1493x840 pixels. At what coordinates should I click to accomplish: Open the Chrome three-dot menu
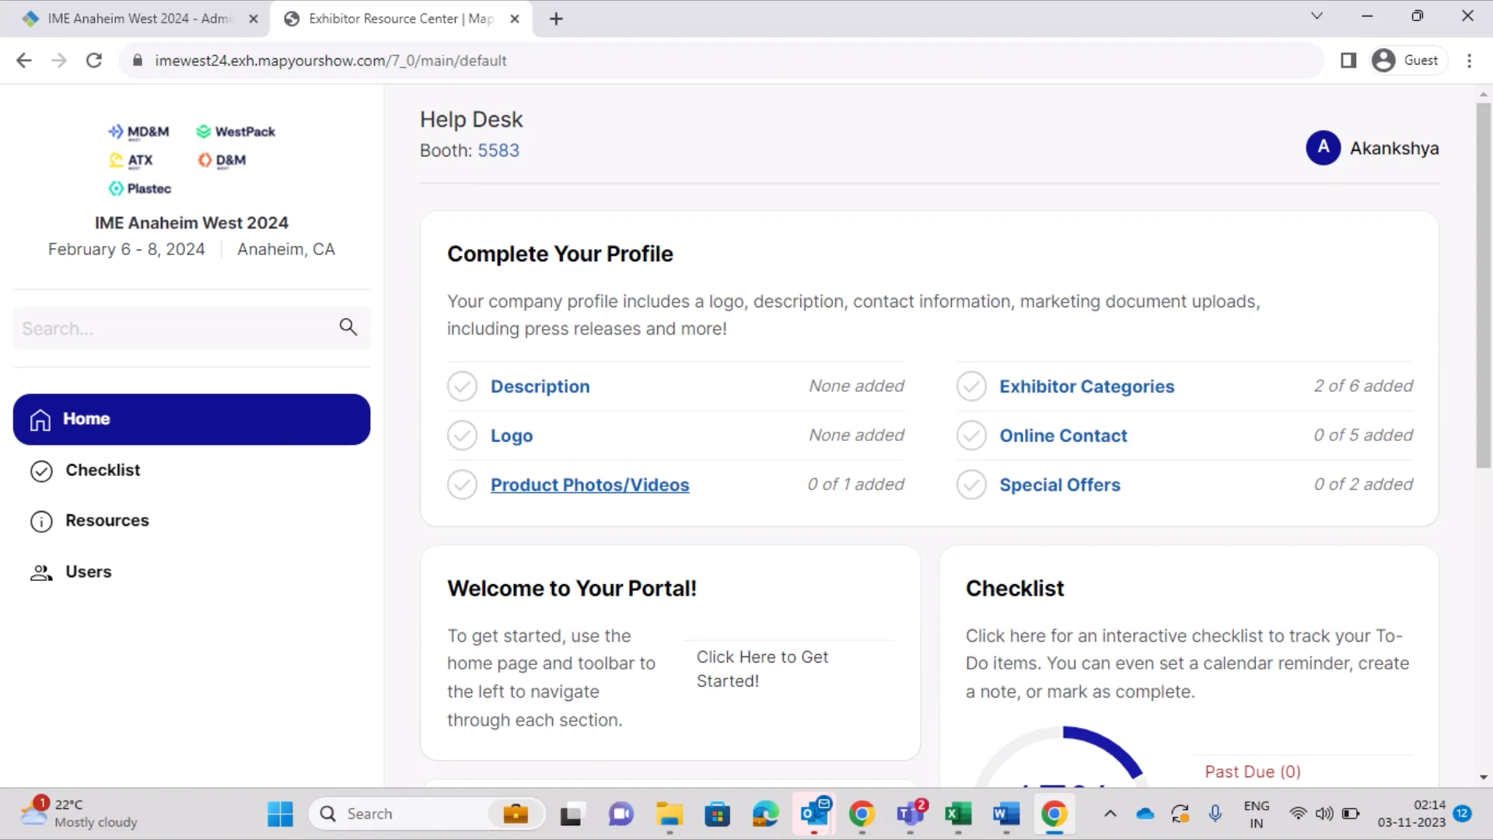[x=1469, y=61]
